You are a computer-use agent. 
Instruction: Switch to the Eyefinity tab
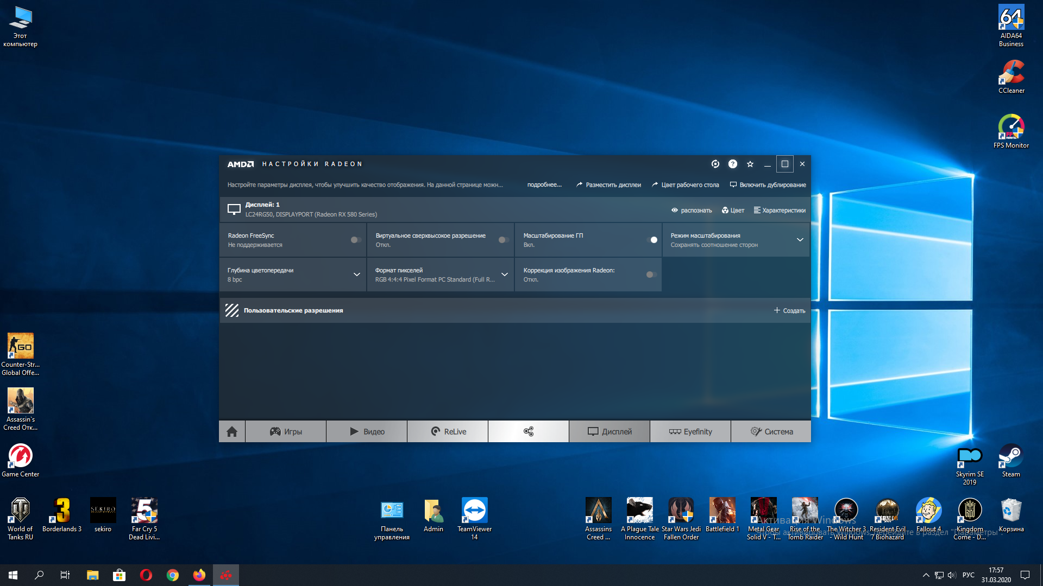point(690,431)
